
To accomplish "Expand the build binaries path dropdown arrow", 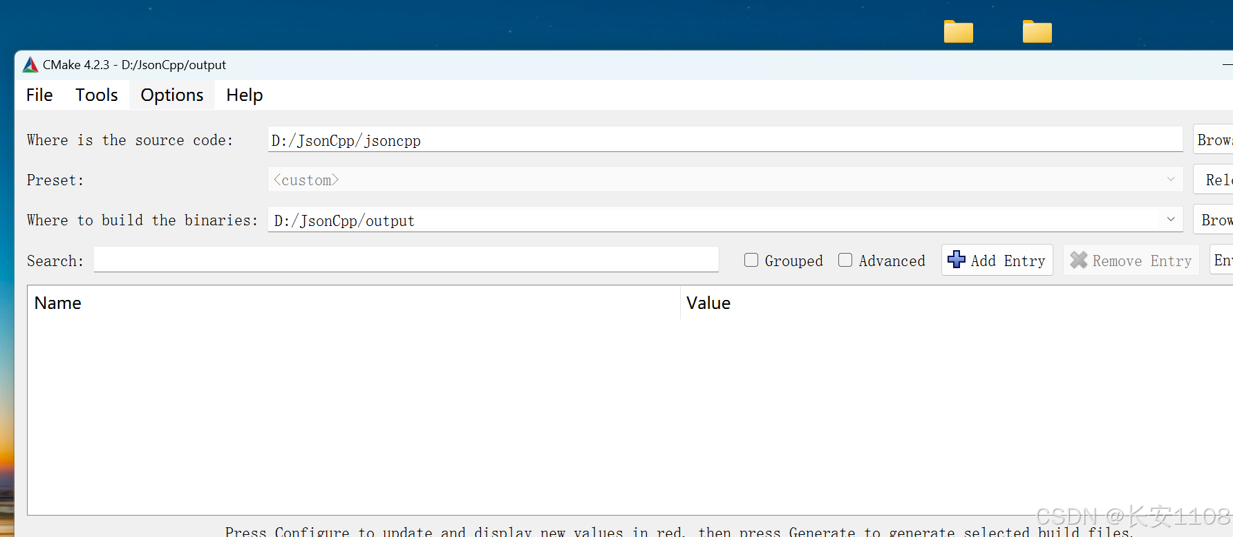I will tap(1171, 220).
